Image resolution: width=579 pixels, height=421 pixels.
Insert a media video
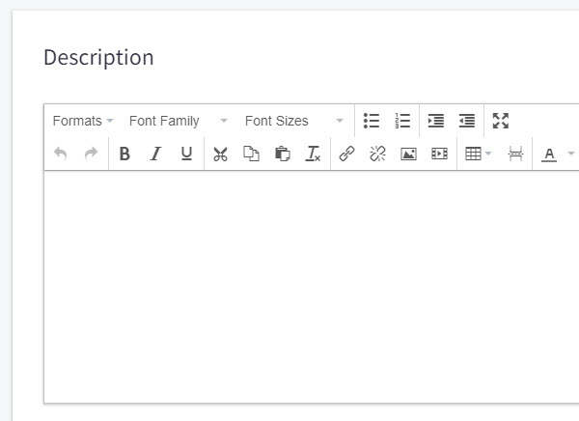point(439,154)
